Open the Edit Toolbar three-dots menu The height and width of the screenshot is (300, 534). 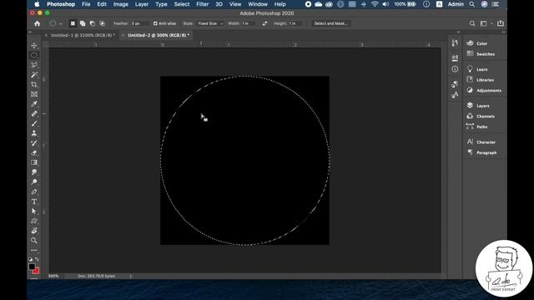point(34,250)
